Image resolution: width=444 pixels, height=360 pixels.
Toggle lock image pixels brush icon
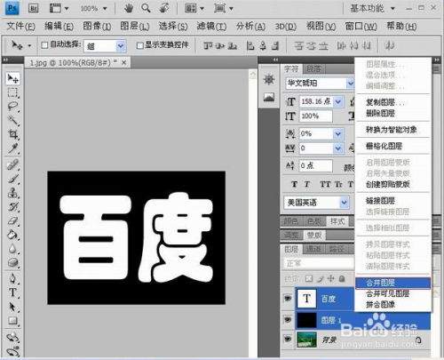pyautogui.click(x=321, y=278)
